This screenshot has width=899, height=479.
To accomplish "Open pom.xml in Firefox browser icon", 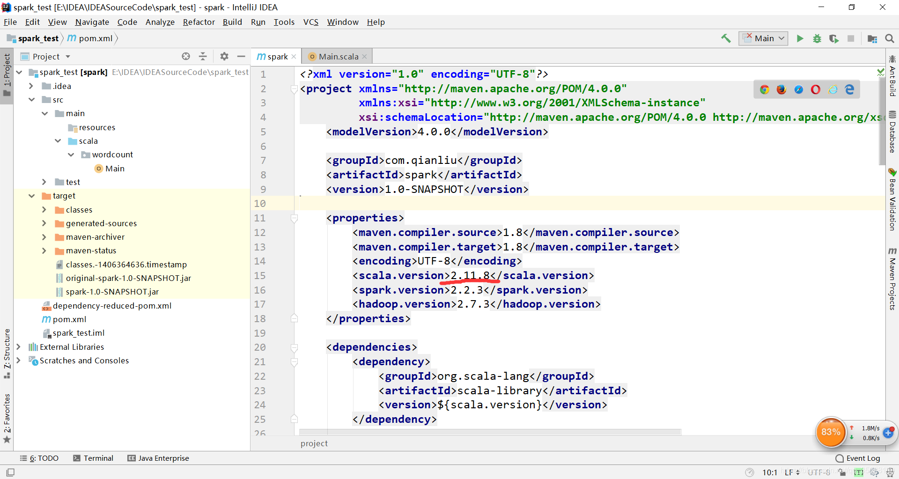I will pos(781,89).
